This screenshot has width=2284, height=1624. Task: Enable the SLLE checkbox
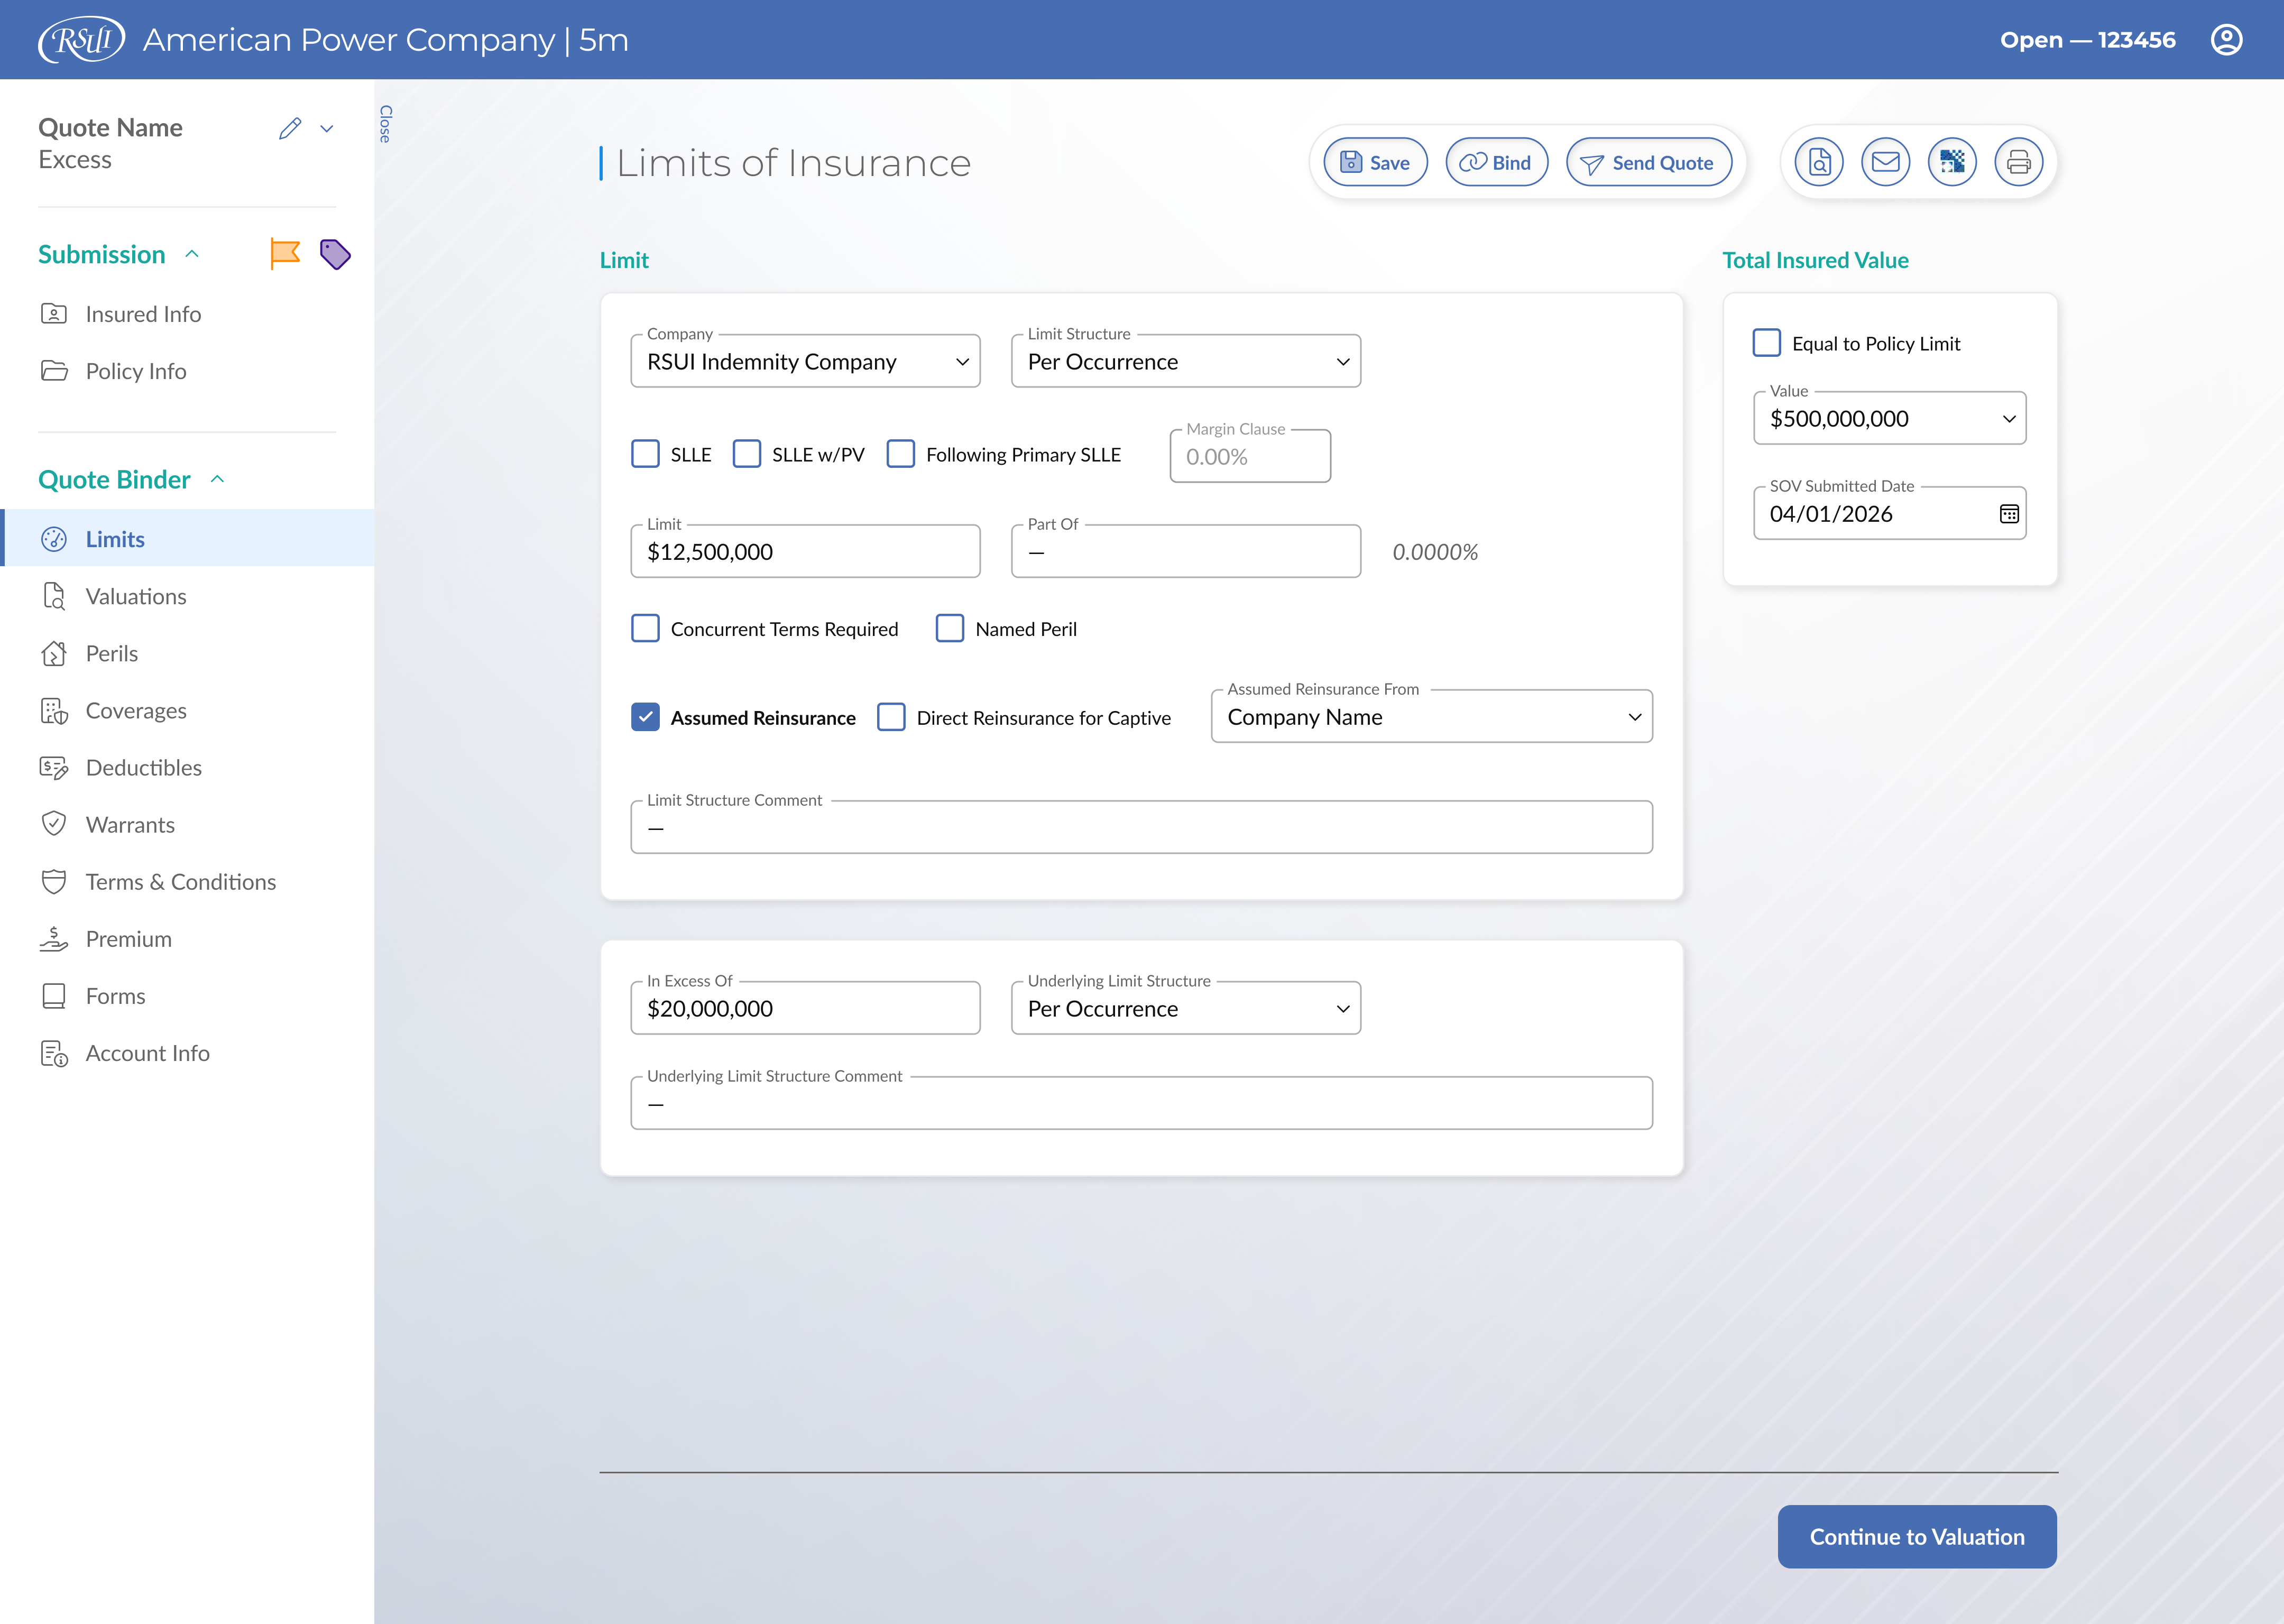coord(646,454)
